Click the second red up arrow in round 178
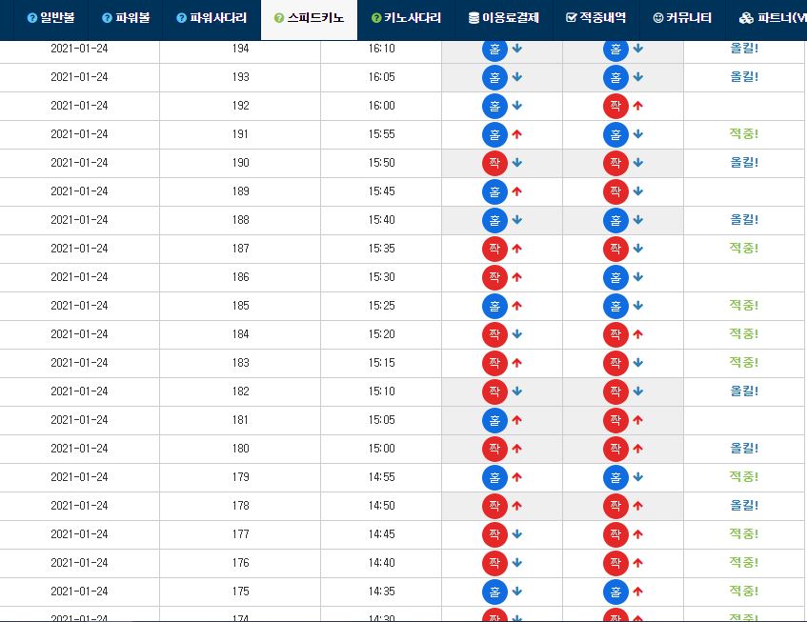The image size is (807, 622). (638, 506)
